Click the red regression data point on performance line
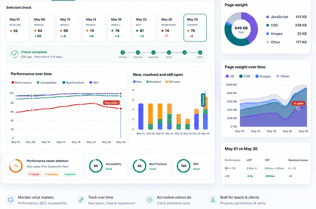The image size is (316, 209). tap(121, 109)
